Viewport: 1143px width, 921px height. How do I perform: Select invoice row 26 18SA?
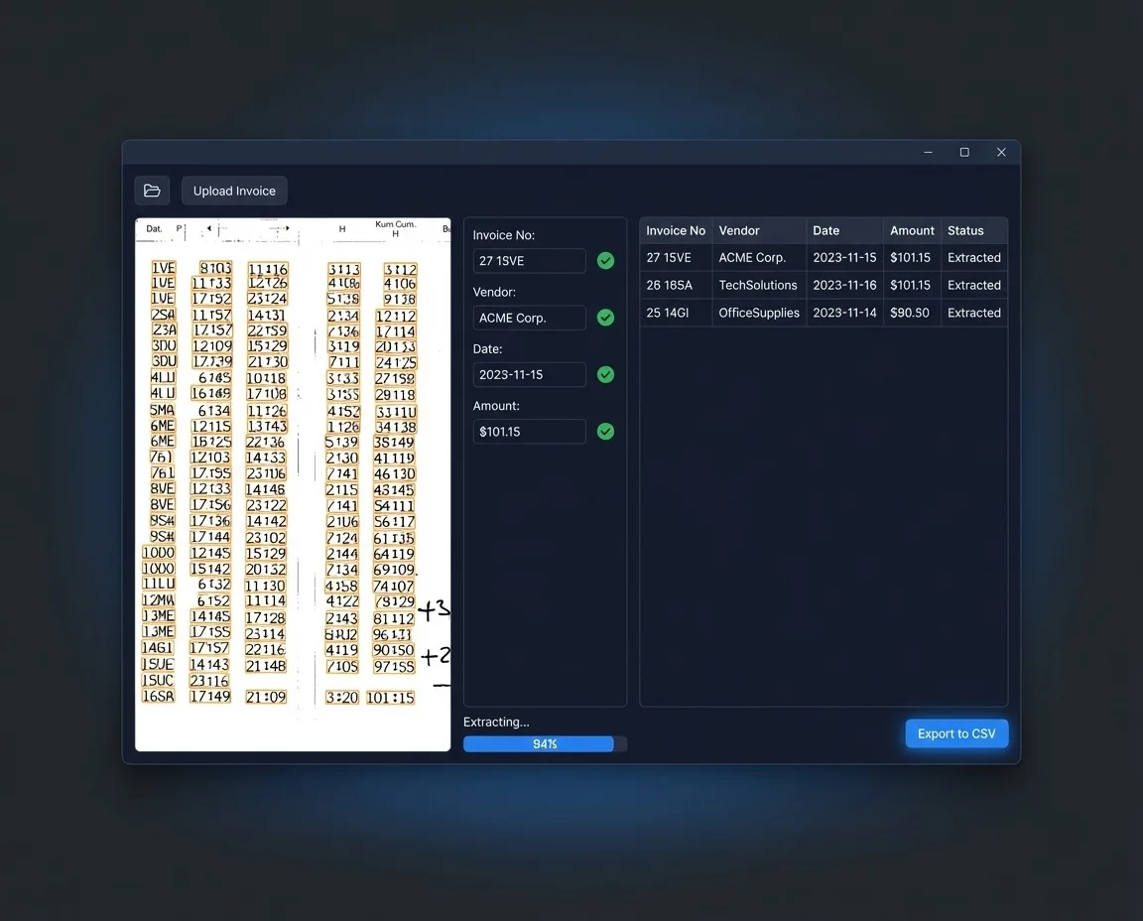point(824,285)
